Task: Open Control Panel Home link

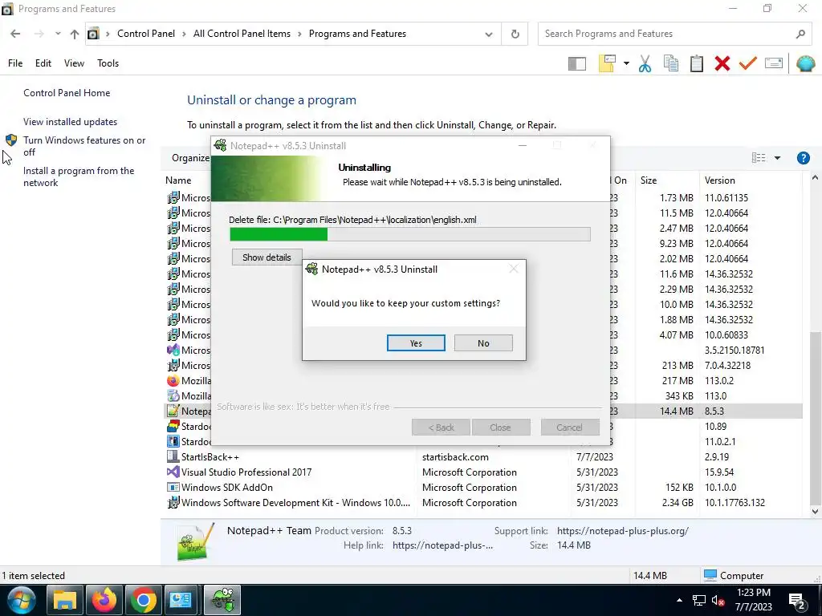Action: (67, 93)
